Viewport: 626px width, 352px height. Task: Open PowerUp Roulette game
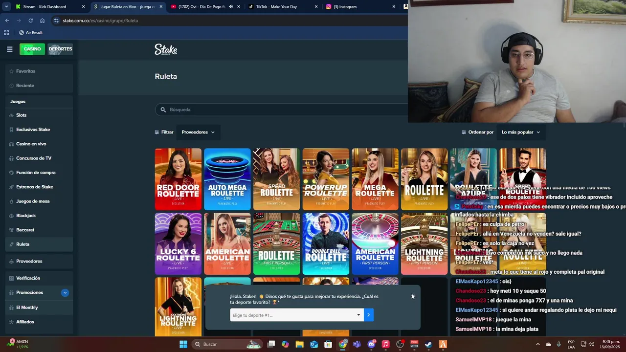[326, 179]
